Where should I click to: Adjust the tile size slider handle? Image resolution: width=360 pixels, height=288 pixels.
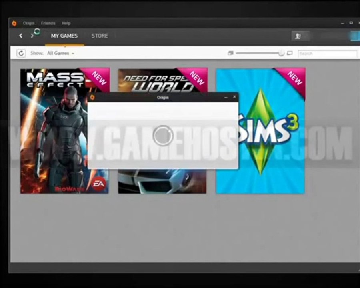click(281, 53)
